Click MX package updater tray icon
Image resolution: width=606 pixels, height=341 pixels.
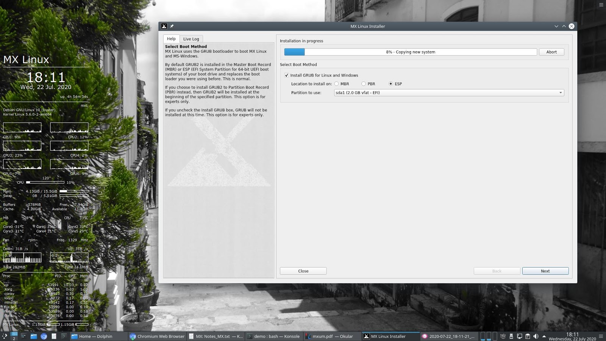tap(503, 336)
